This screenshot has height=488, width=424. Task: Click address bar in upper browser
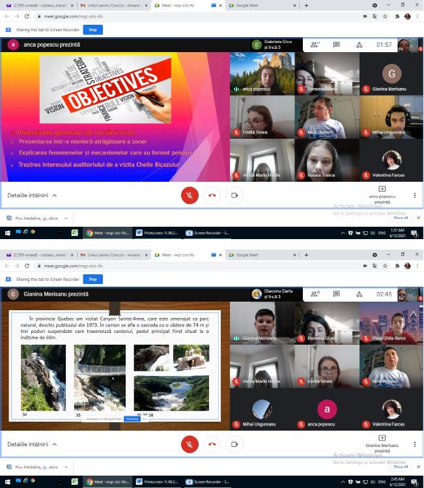click(199, 16)
